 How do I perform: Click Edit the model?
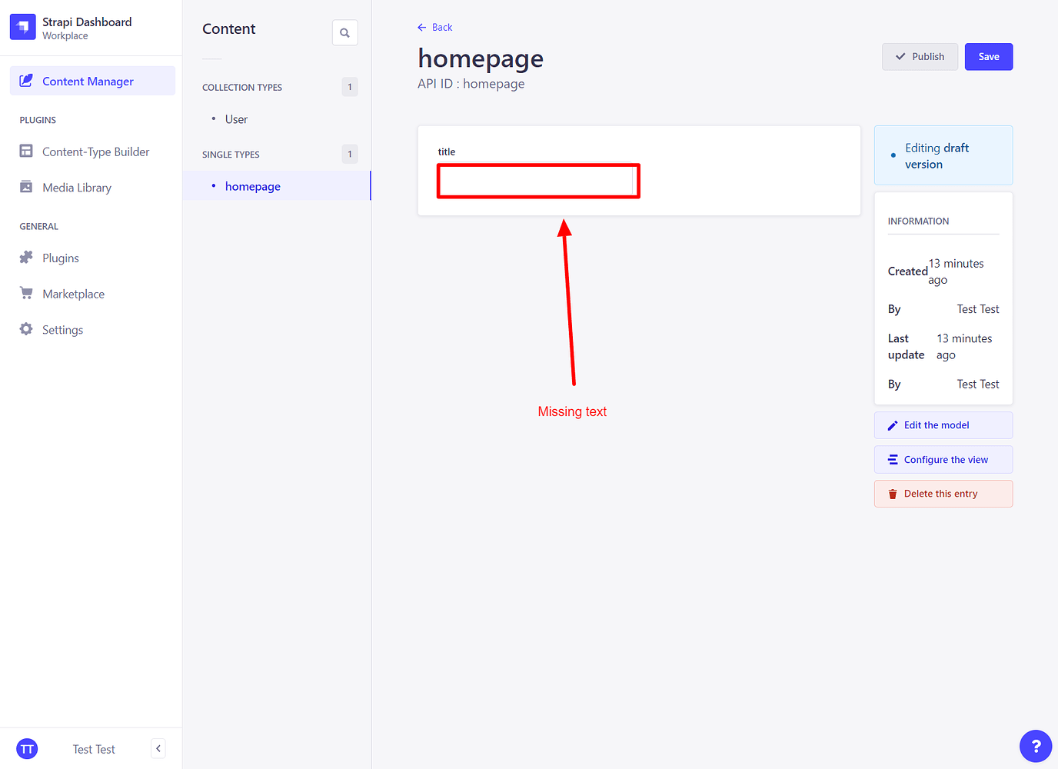943,425
